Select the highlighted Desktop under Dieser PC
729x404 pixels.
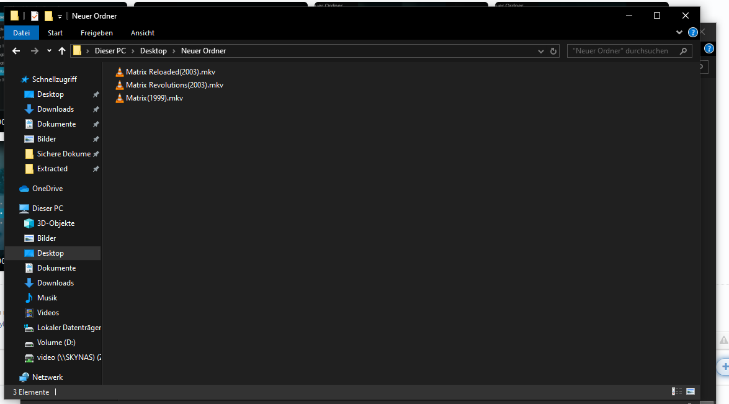pos(50,253)
